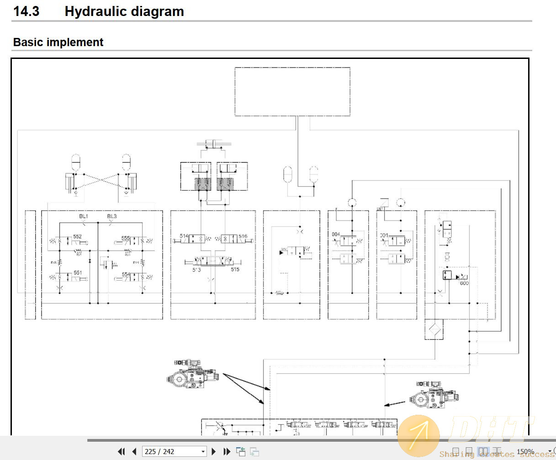The width and height of the screenshot is (556, 460).
Task: Click valve label 515 in diagram
Action: coord(235,270)
